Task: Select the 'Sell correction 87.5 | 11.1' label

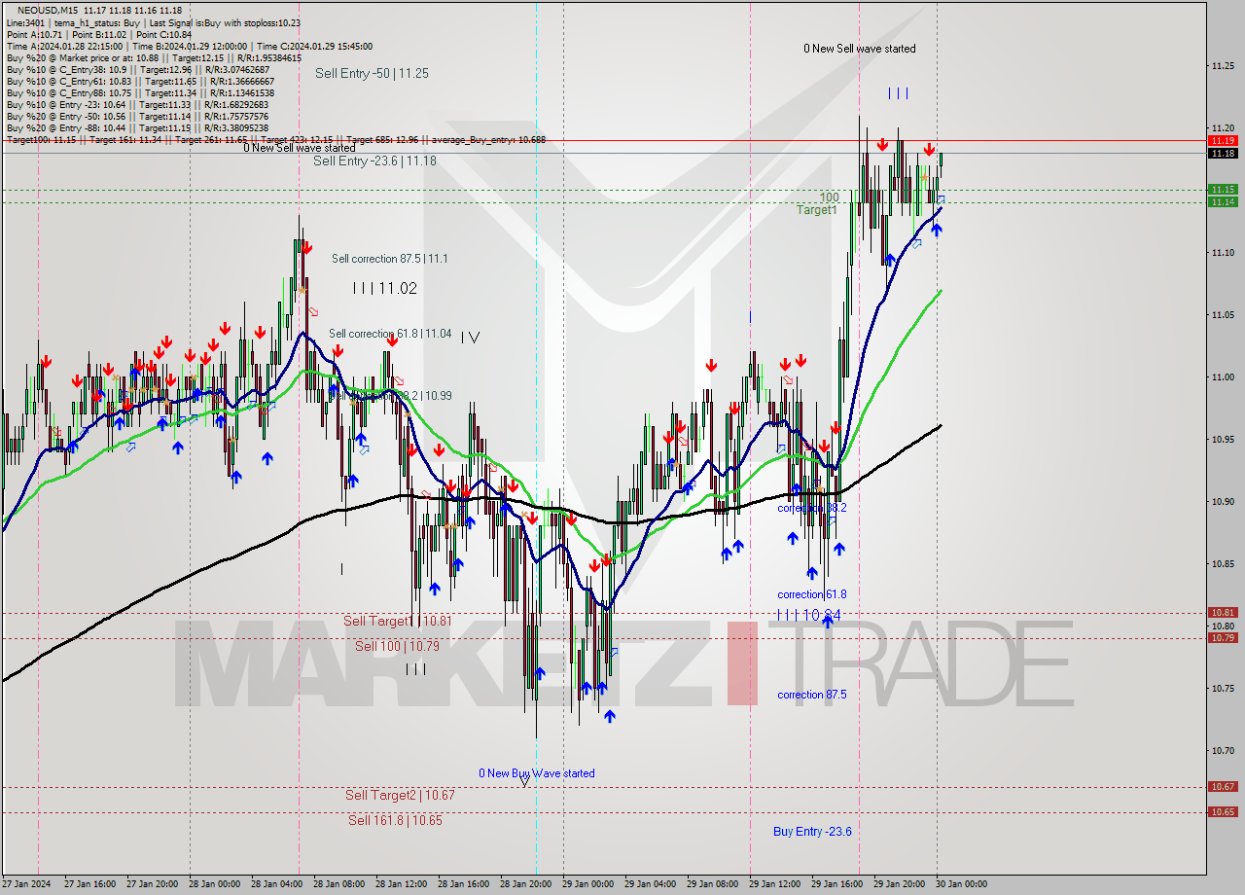Action: [x=390, y=259]
